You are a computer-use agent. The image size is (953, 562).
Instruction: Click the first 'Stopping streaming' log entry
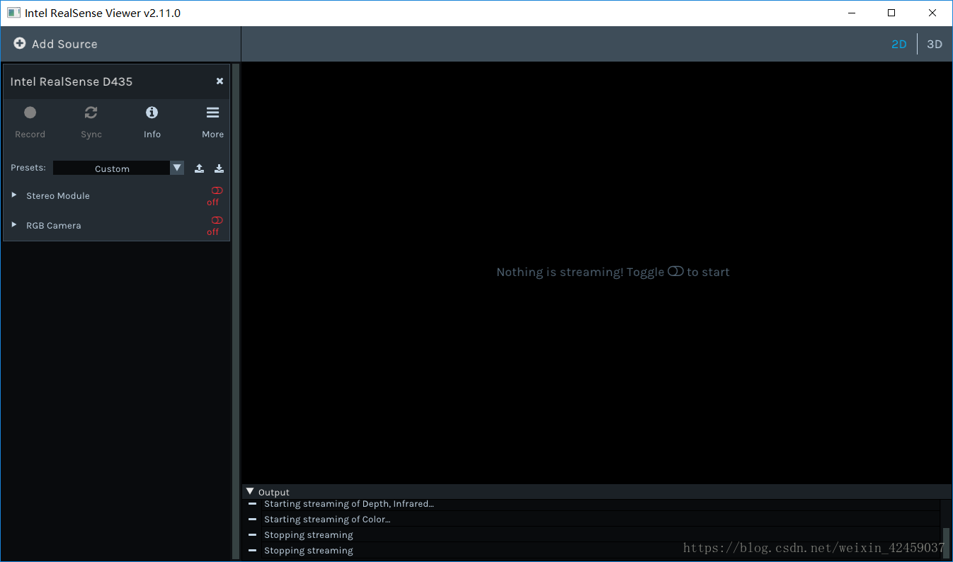pos(308,535)
